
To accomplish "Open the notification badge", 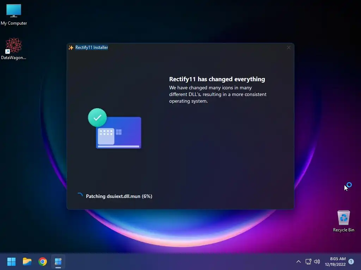I will pyautogui.click(x=351, y=262).
